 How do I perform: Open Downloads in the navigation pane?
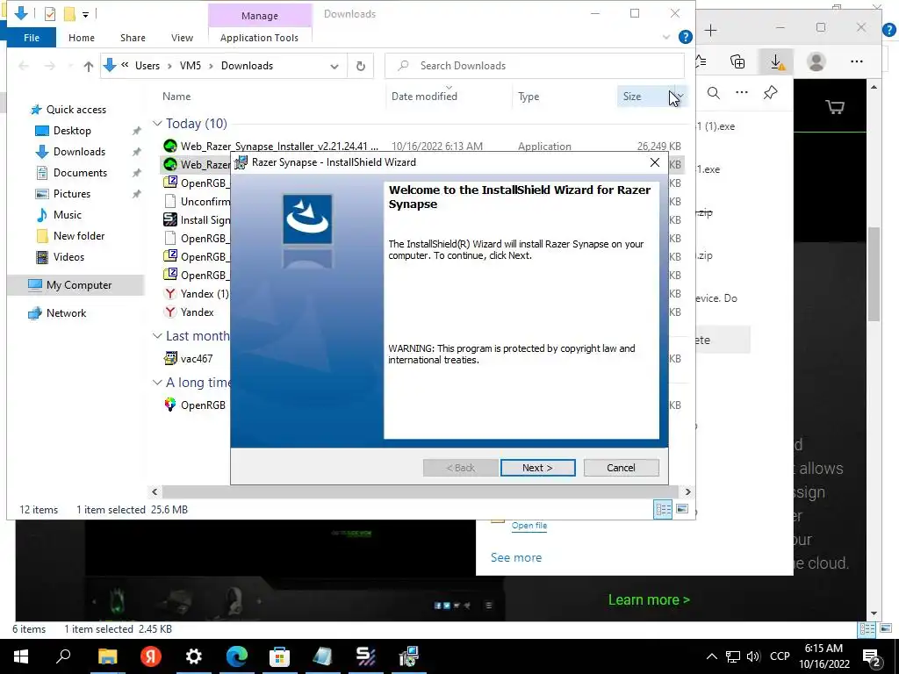79,152
